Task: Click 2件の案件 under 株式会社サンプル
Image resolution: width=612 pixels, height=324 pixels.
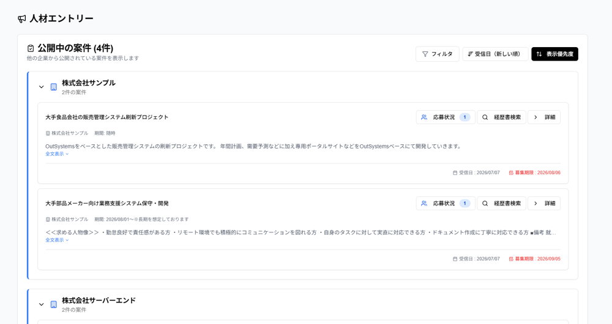Action: [x=74, y=93]
